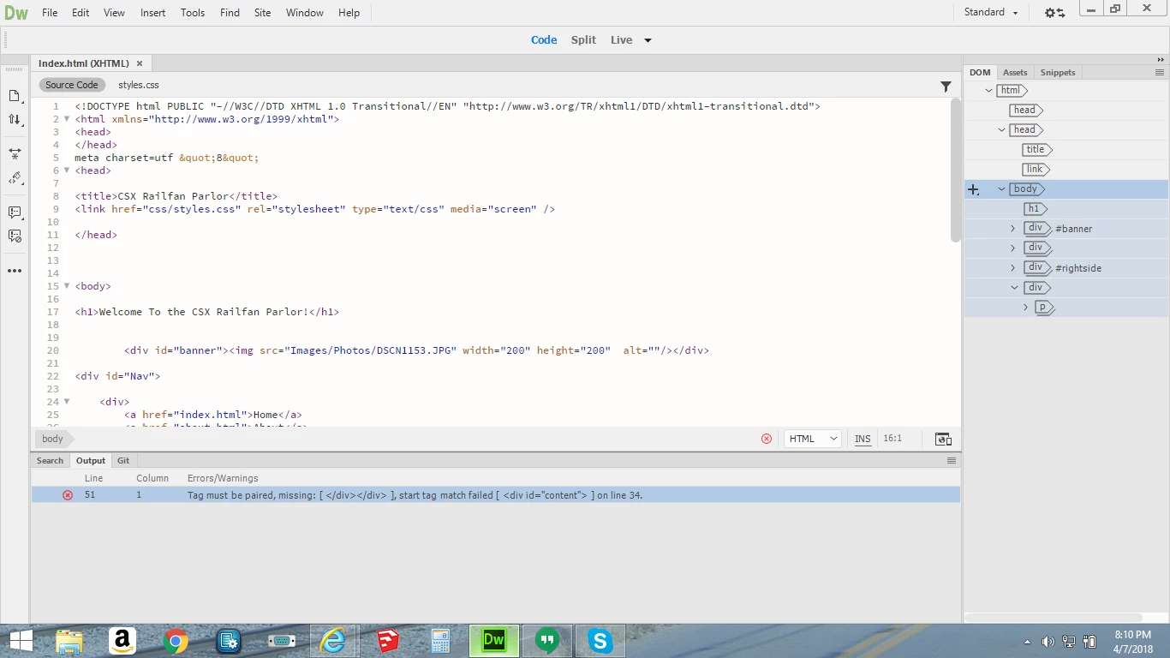Select the link node in DOM panel
Image resolution: width=1170 pixels, height=658 pixels.
(x=1036, y=170)
